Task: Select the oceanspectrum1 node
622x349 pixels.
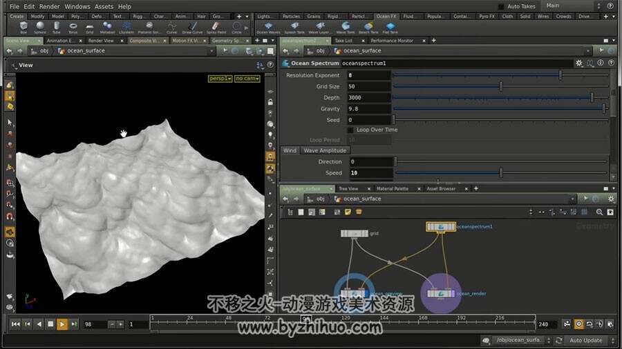Action: click(x=441, y=227)
